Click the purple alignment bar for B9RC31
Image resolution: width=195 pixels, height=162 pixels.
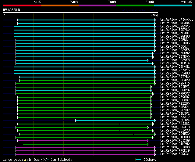[85, 154]
